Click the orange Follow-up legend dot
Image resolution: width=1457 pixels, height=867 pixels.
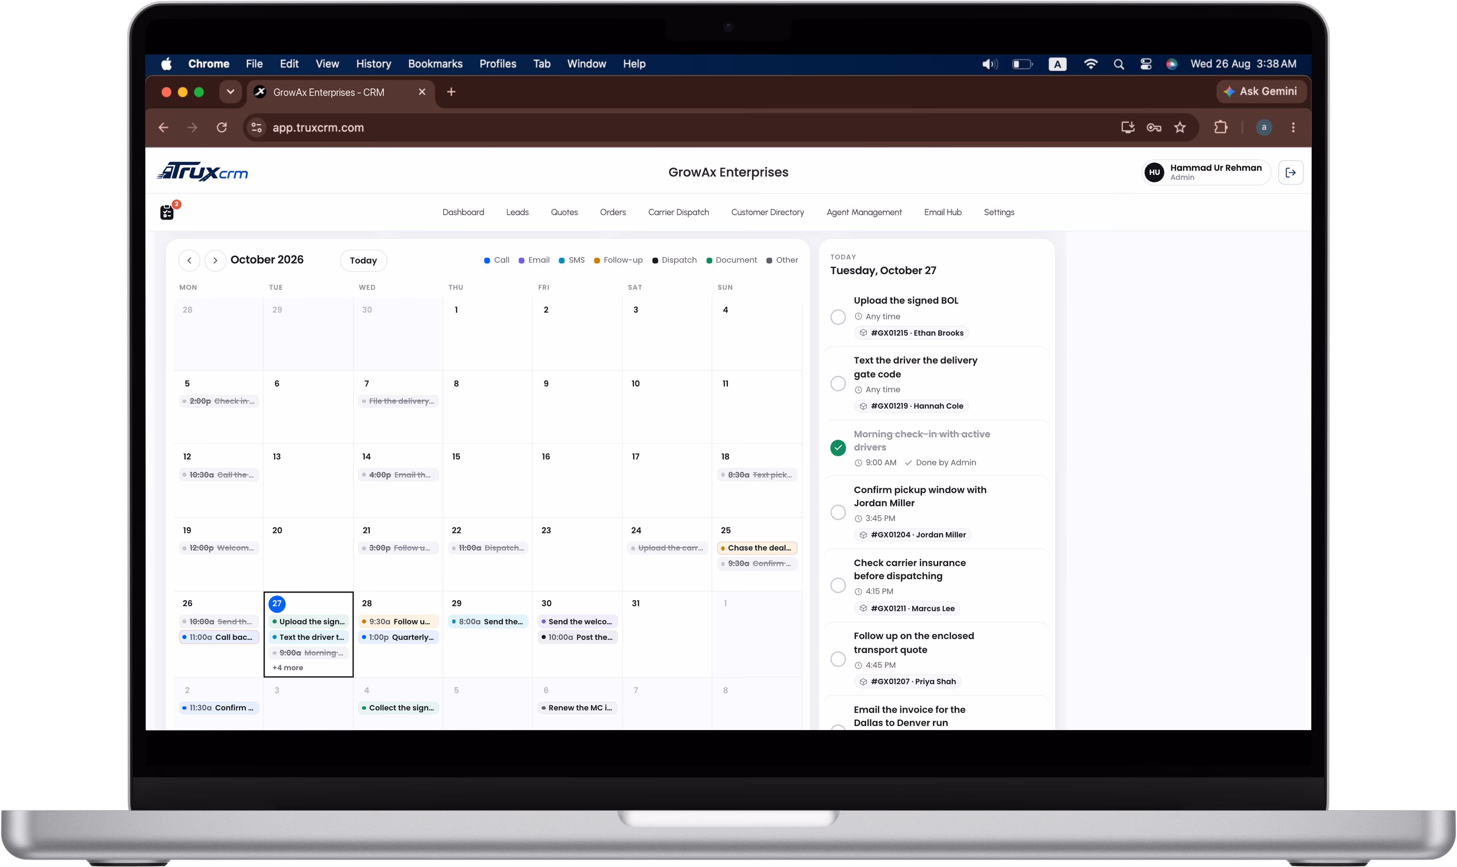coord(596,261)
